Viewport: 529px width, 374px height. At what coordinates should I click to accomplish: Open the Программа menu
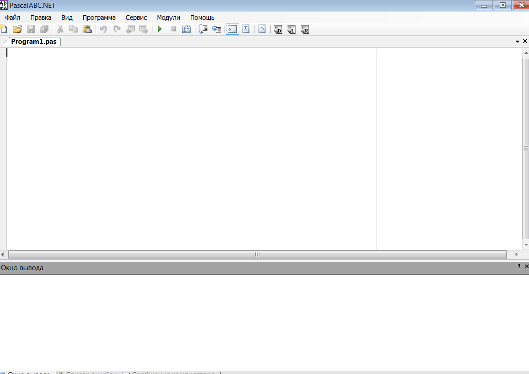pyautogui.click(x=99, y=18)
